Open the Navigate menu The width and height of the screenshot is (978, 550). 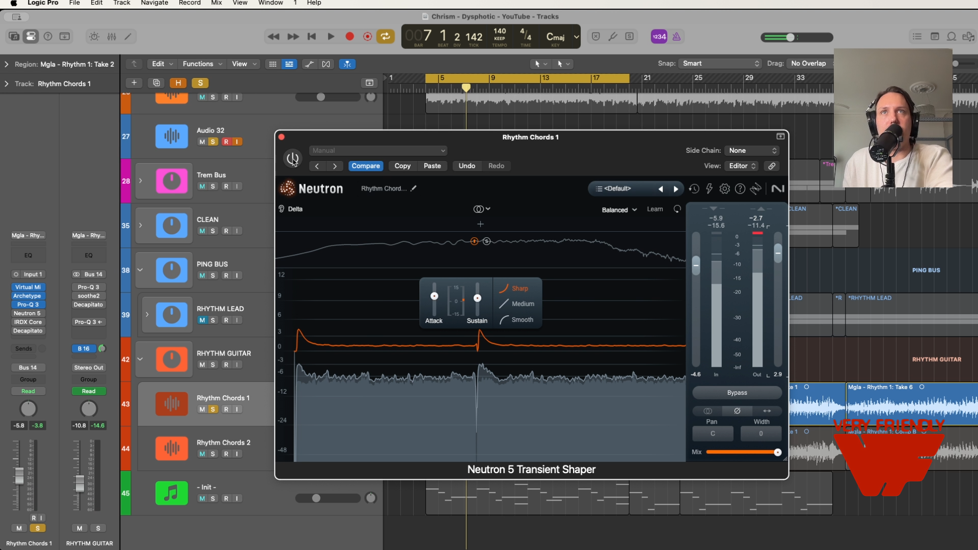154,3
